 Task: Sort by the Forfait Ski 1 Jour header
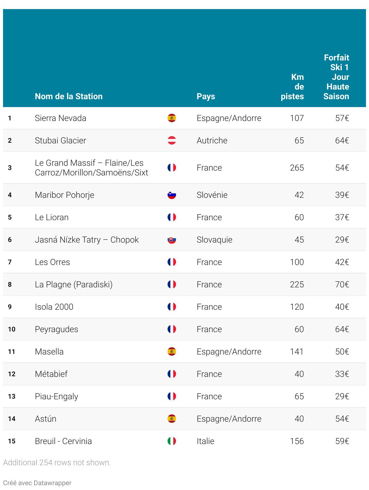pyautogui.click(x=336, y=77)
